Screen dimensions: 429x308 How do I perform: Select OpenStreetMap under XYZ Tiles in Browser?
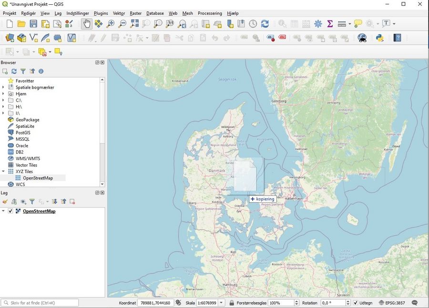coord(38,178)
